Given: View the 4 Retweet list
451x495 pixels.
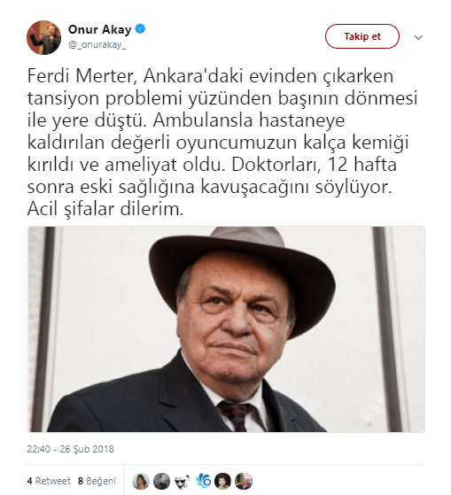Looking at the screenshot, I should [49, 481].
